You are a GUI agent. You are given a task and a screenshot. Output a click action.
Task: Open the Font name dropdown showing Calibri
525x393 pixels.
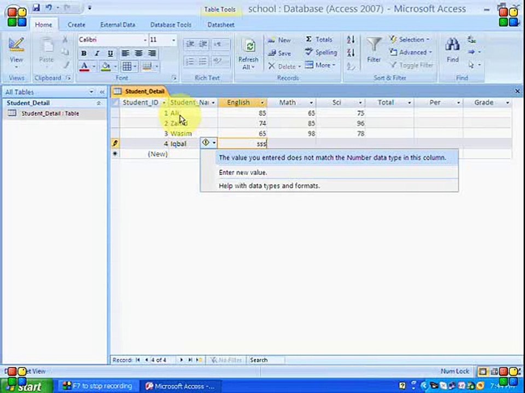pos(145,40)
